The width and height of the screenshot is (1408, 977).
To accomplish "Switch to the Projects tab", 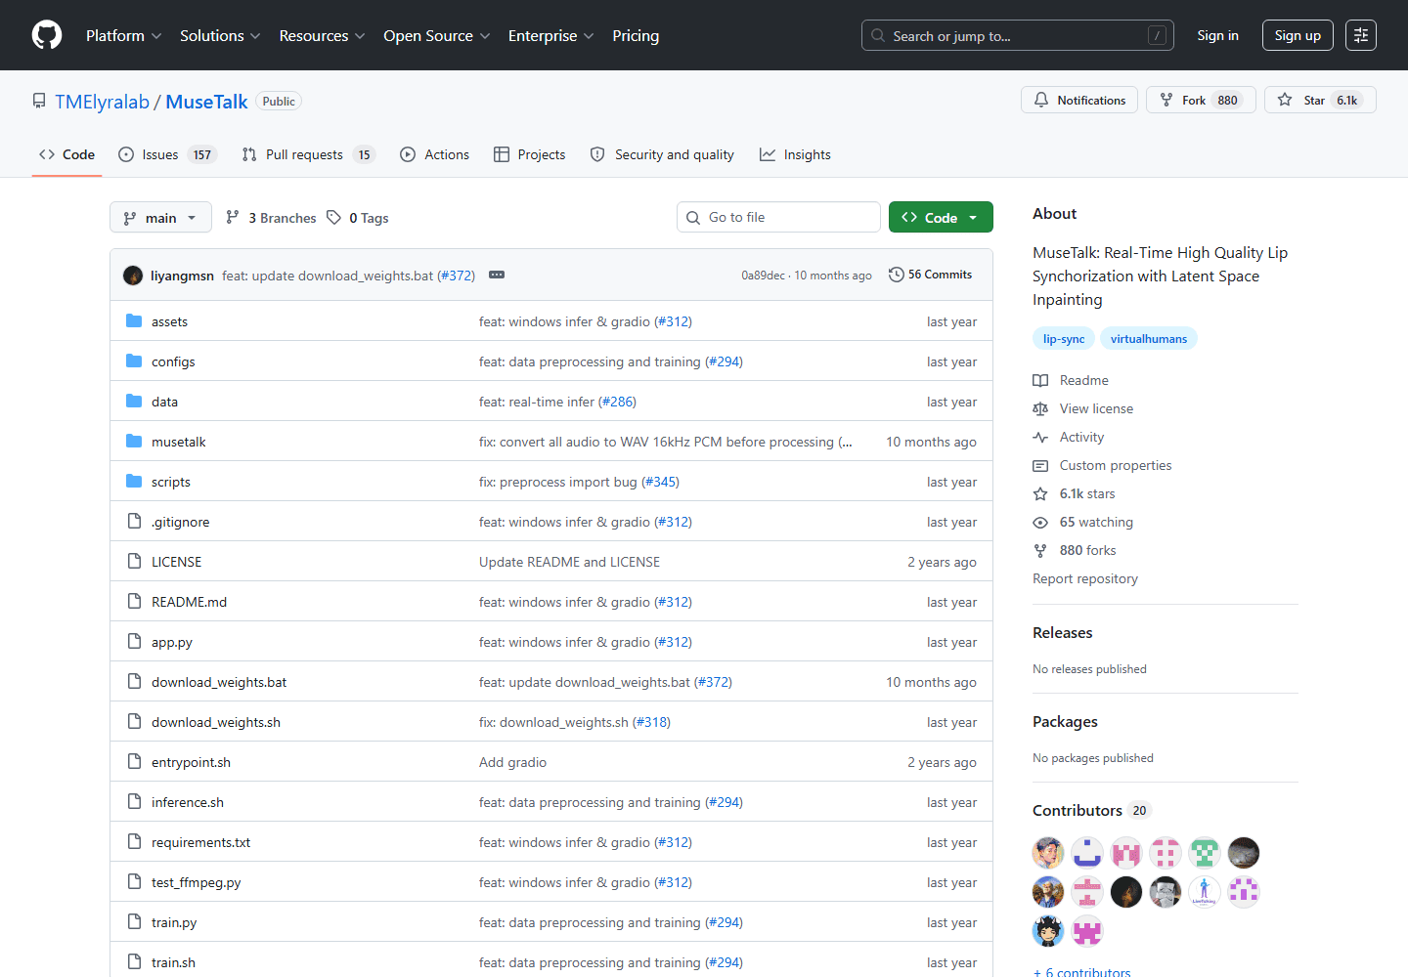I will tap(530, 154).
